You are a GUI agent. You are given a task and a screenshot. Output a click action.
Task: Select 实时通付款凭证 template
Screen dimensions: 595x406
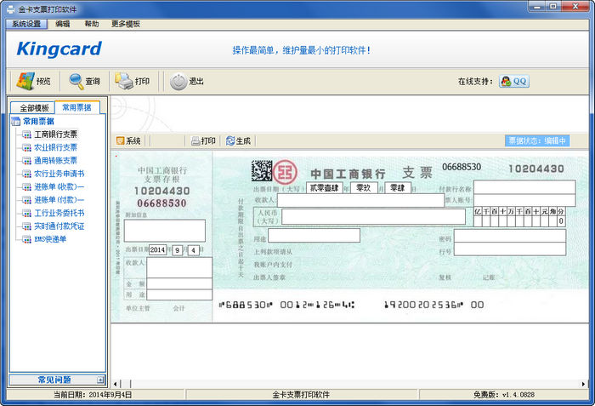[59, 226]
